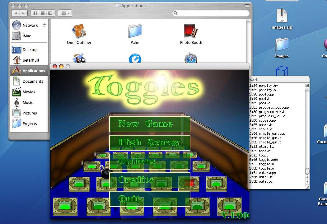Viewport: 327px width, 224px height.
Task: Open the High Scores screen
Action: 150,143
